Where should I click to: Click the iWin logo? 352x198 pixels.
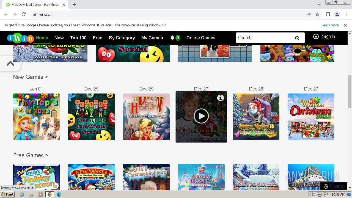tap(21, 38)
